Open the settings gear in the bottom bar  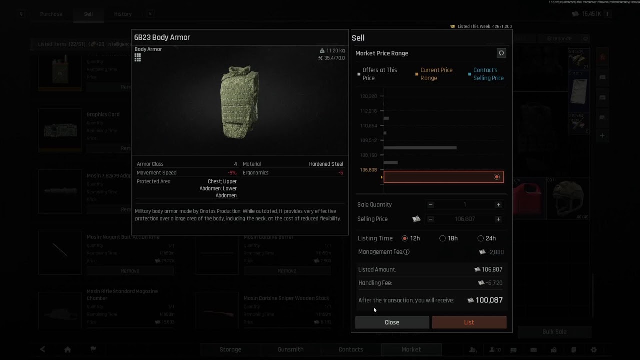coord(594,349)
